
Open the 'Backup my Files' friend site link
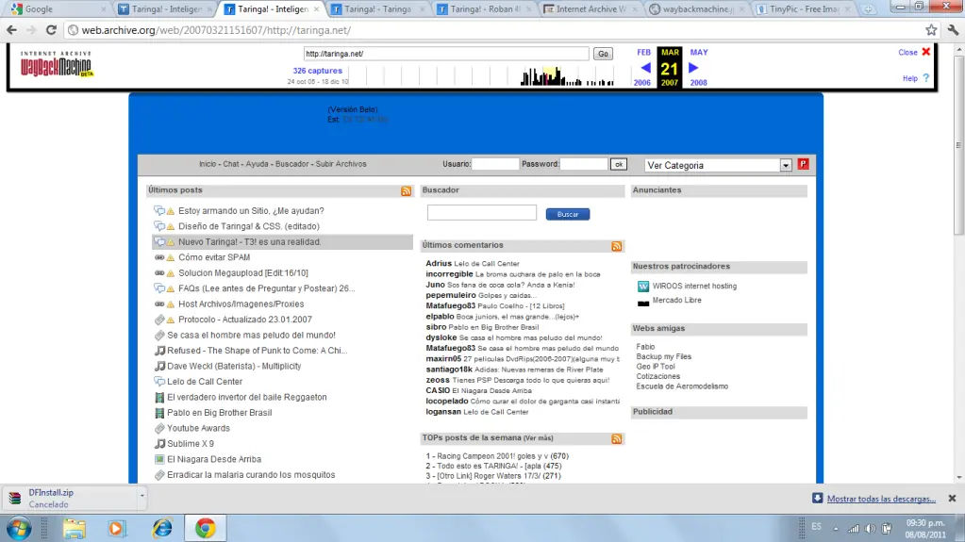[x=663, y=357]
